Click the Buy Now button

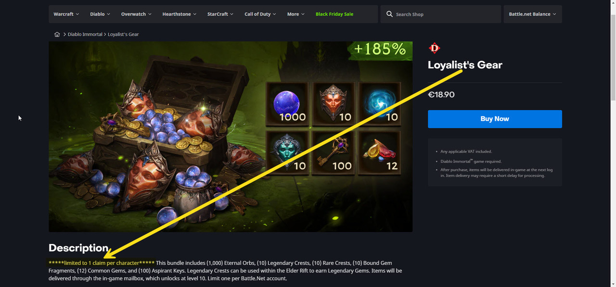tap(495, 119)
